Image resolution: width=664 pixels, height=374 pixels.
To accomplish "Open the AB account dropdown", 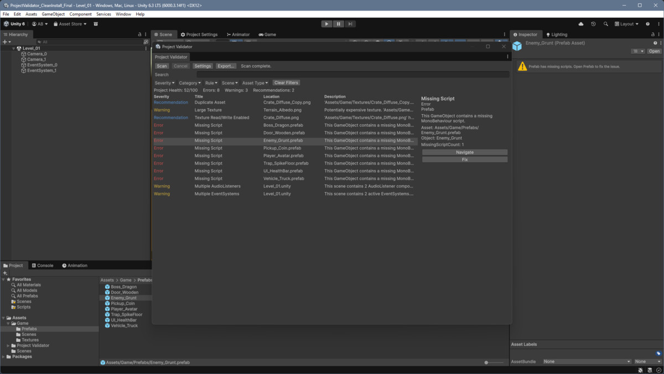I will coord(40,24).
